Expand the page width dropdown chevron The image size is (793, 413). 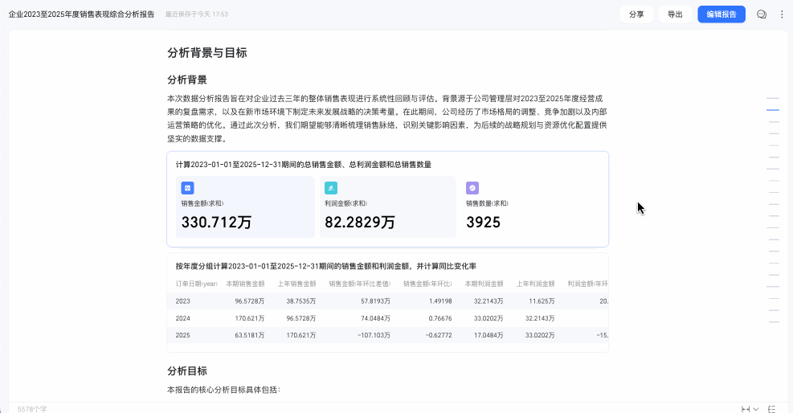click(x=756, y=409)
